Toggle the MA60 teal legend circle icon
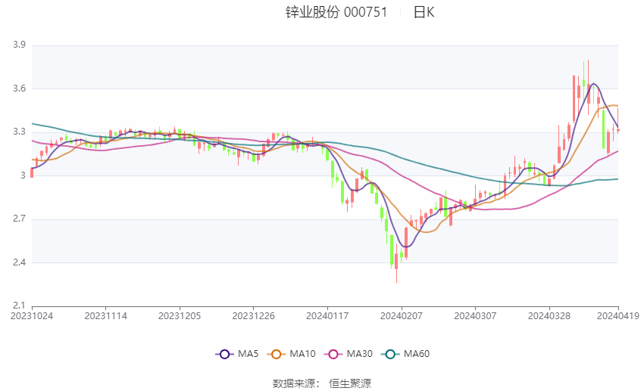 (x=390, y=354)
